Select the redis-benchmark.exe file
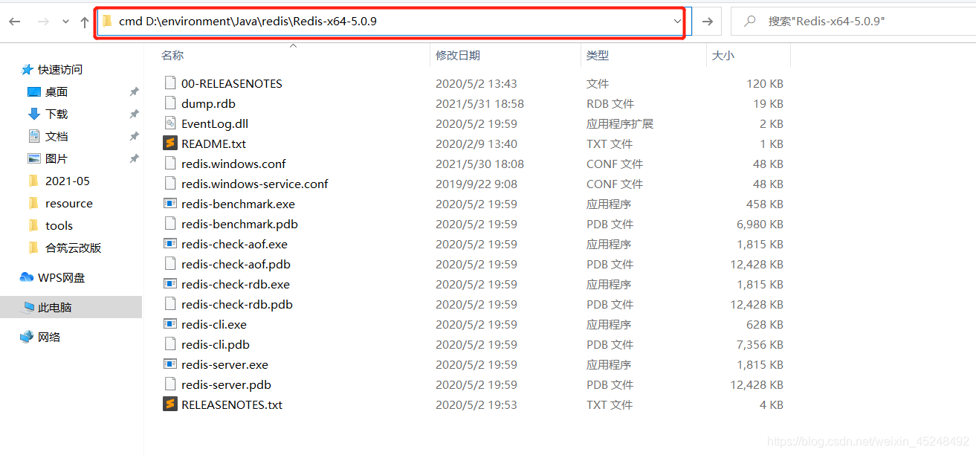The height and width of the screenshot is (455, 976). pyautogui.click(x=238, y=204)
